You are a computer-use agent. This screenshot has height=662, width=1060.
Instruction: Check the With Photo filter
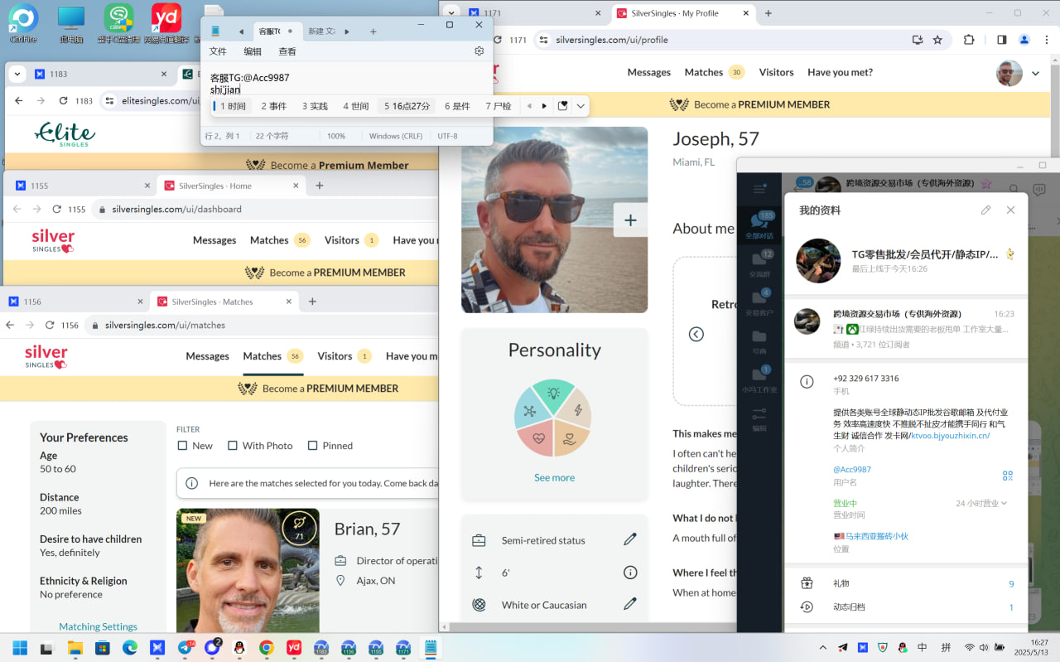[233, 446]
